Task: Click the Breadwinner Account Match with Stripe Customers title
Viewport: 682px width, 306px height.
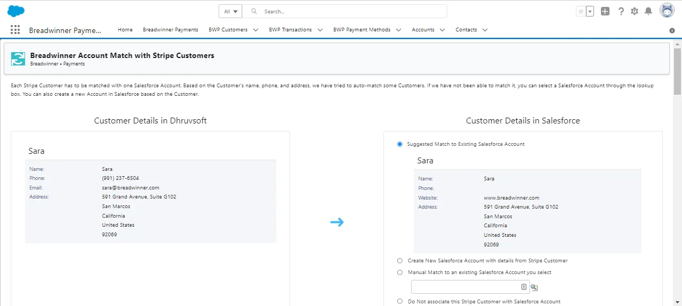Action: [x=123, y=55]
